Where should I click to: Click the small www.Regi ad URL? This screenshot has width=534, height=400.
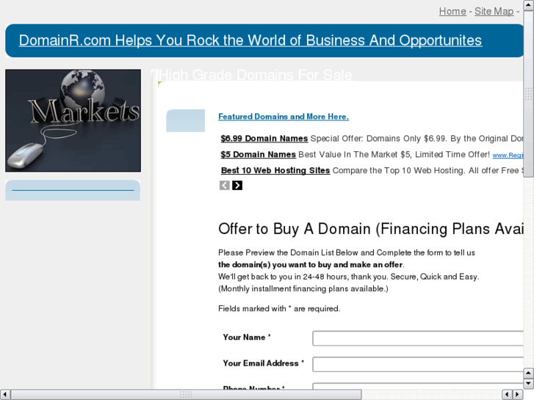[x=508, y=156]
